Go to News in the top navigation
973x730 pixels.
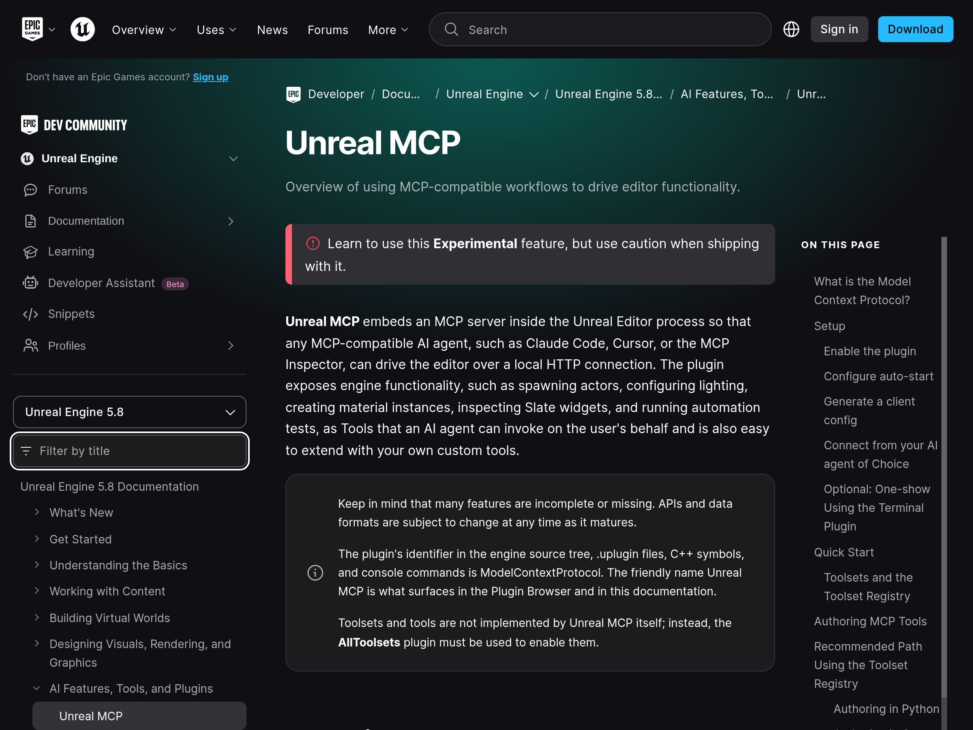click(x=272, y=30)
